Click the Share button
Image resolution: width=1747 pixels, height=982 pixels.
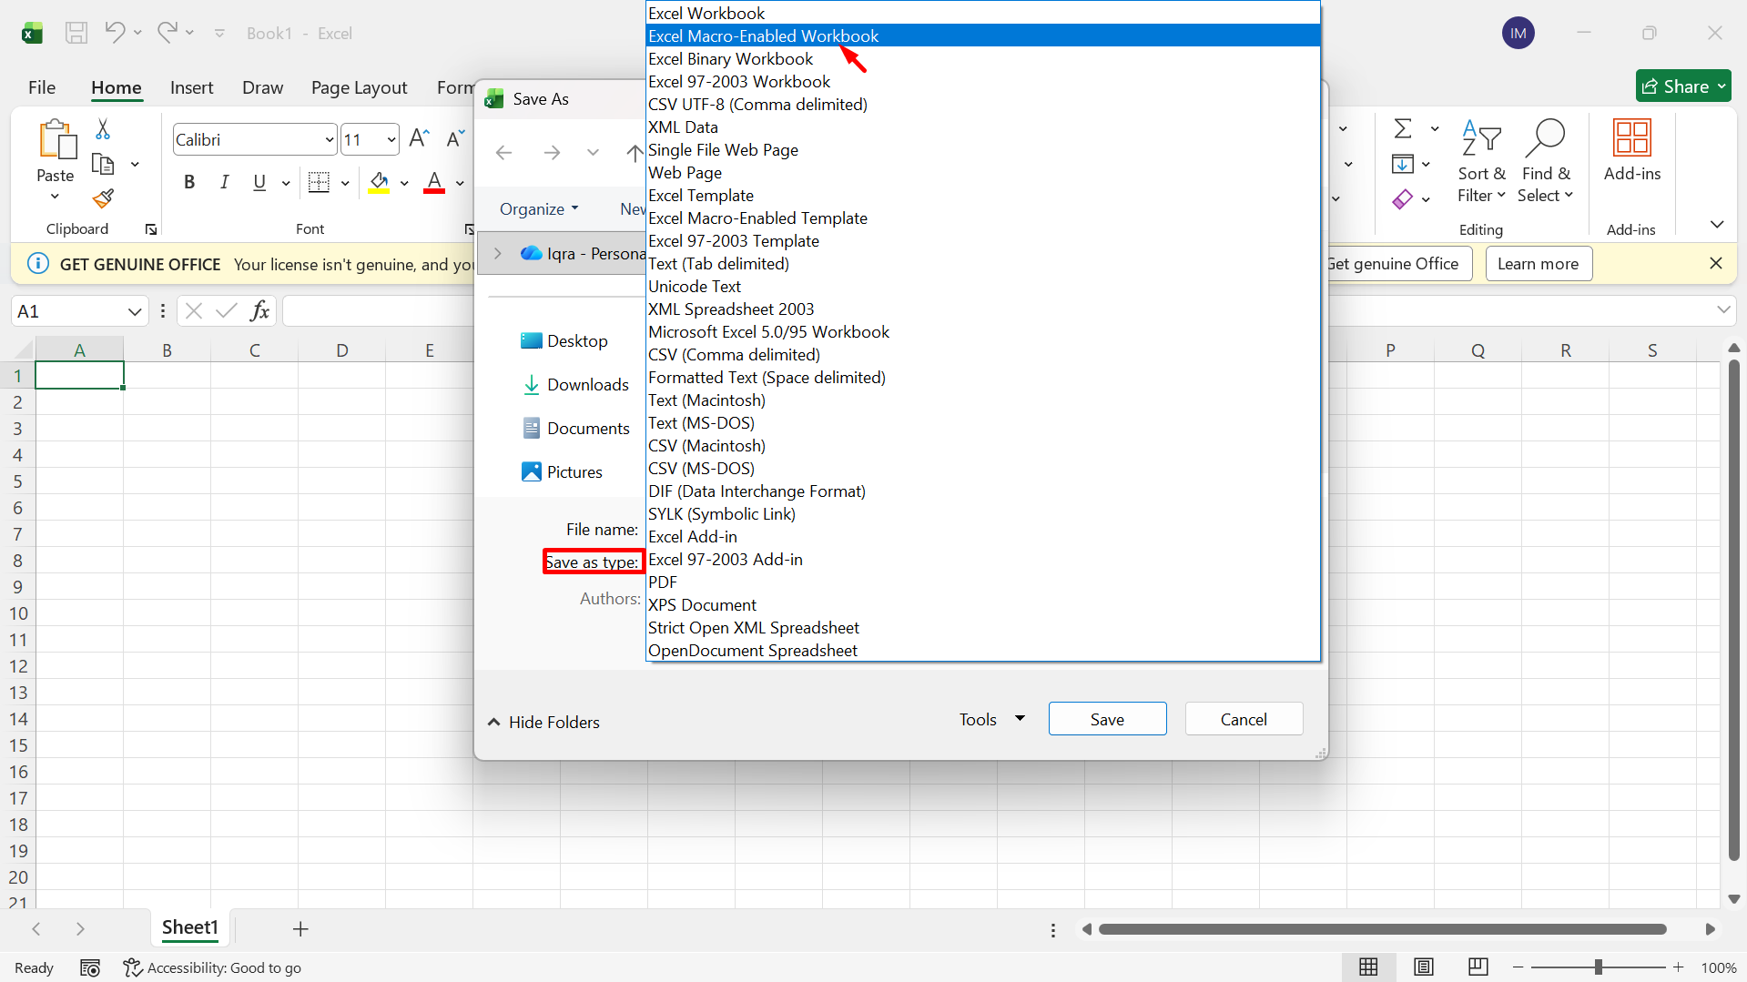tap(1683, 86)
